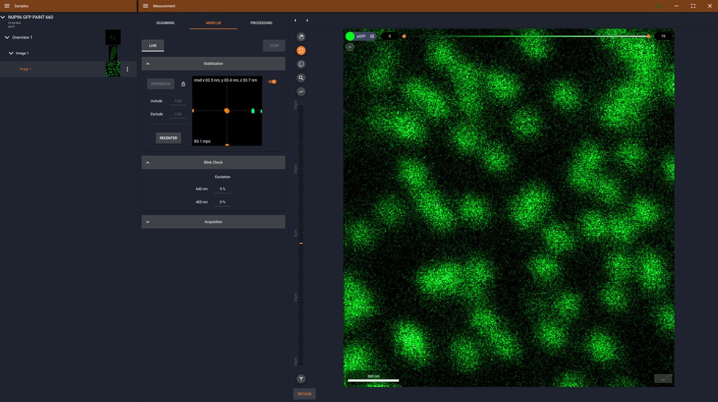Open the Samples panel hamburger menu
The image size is (718, 402).
[7, 6]
